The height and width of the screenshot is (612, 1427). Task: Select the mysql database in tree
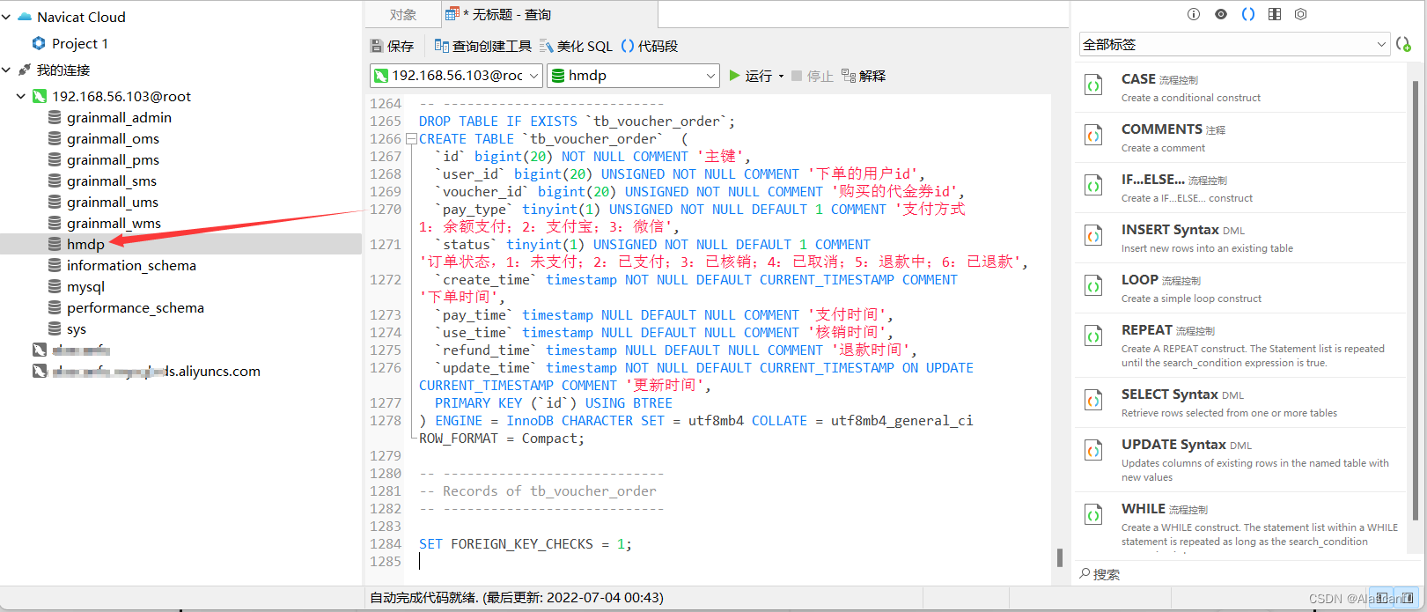(x=85, y=286)
